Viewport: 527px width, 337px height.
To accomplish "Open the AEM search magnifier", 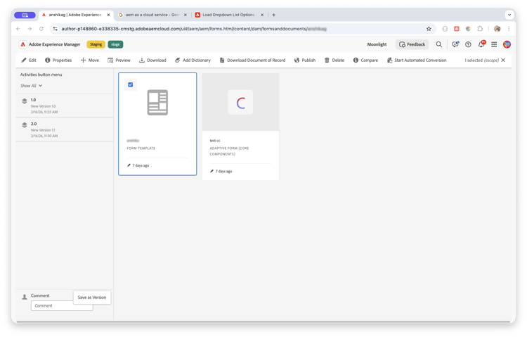I will tap(439, 44).
